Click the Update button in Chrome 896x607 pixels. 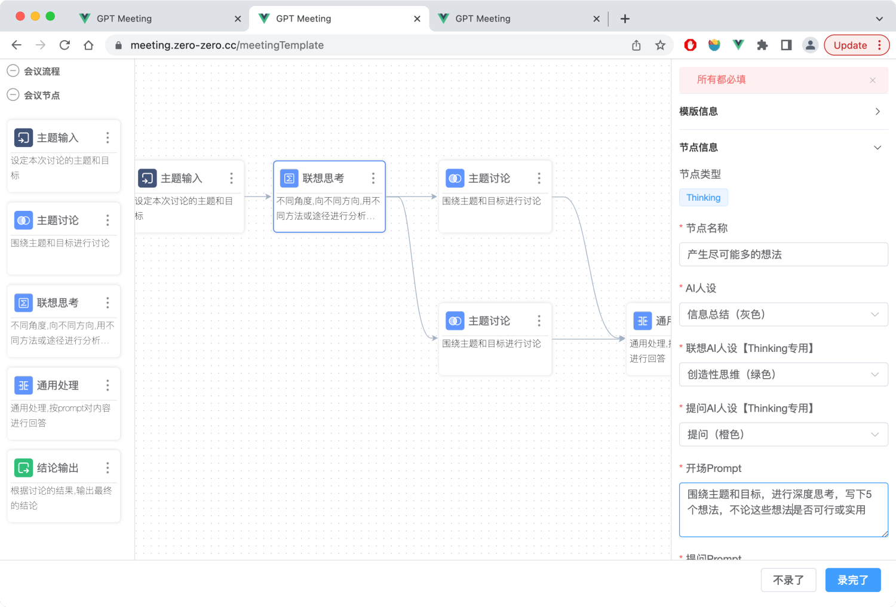pos(857,45)
